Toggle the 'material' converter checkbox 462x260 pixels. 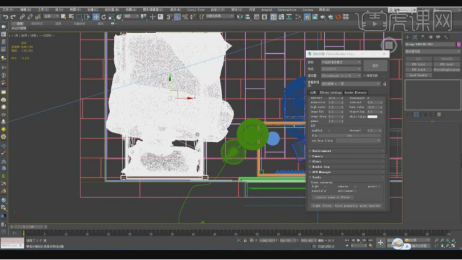tap(325, 191)
